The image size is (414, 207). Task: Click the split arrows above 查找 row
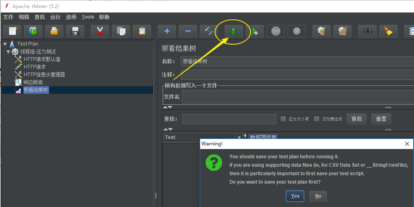point(168,107)
